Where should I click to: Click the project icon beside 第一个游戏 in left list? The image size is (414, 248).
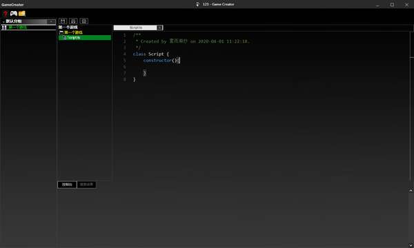pos(4,27)
